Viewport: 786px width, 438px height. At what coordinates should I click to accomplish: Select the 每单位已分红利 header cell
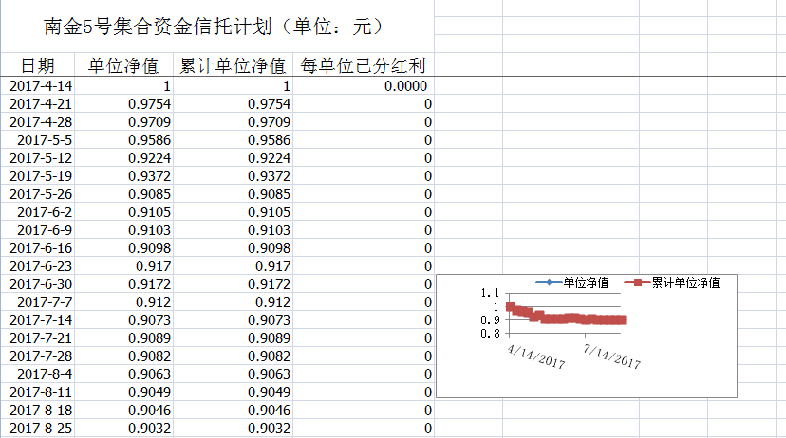(363, 65)
